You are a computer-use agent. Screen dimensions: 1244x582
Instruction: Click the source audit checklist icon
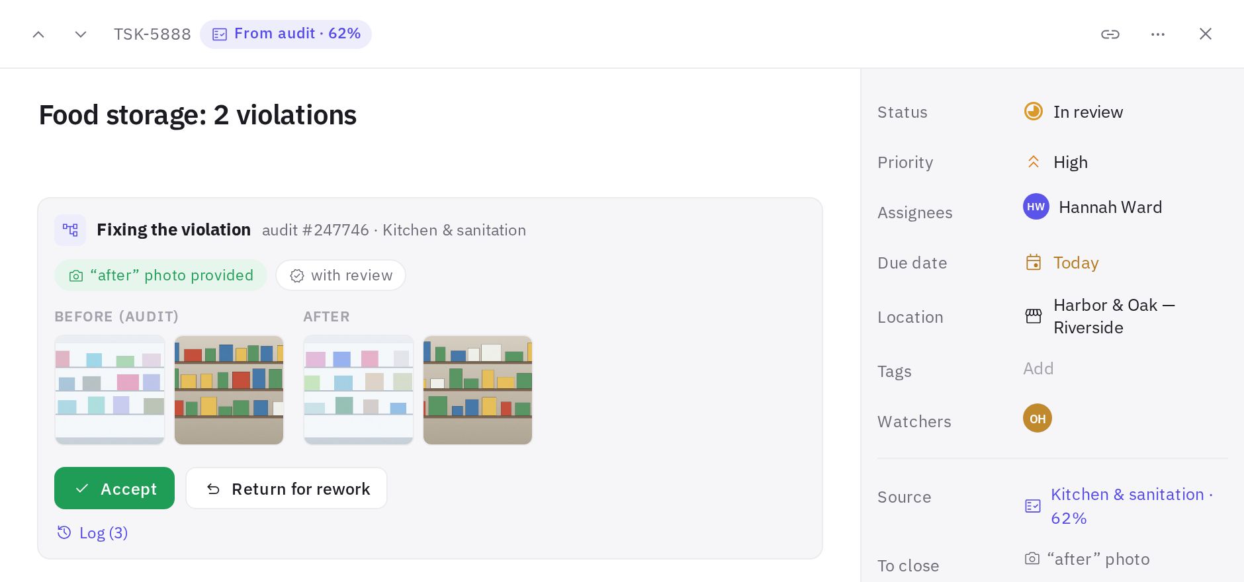click(x=1033, y=506)
